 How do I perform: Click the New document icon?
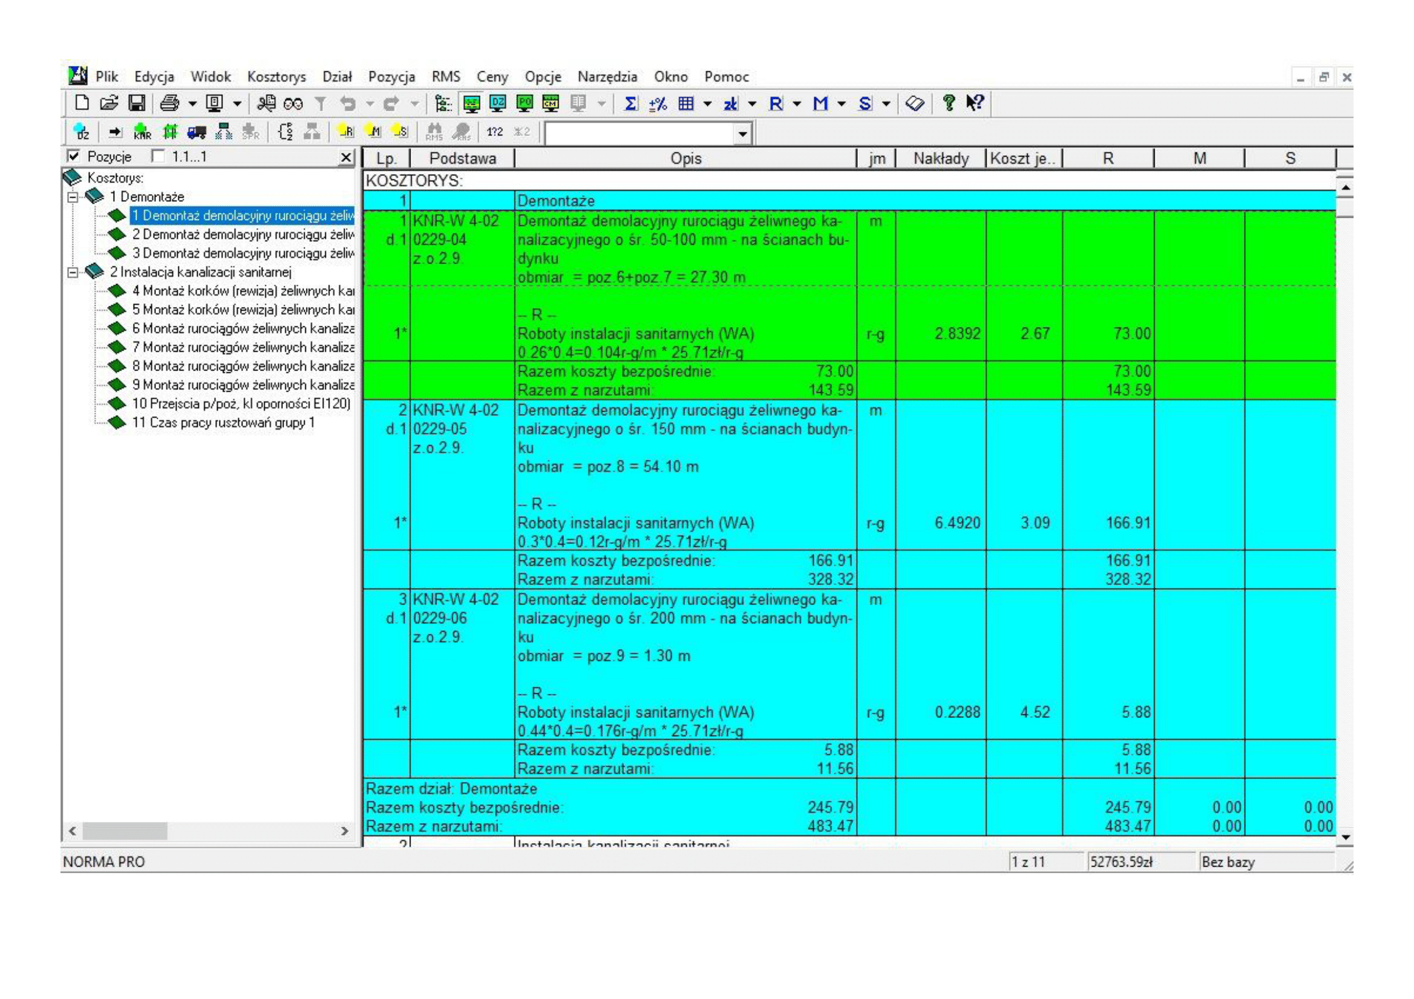81,103
